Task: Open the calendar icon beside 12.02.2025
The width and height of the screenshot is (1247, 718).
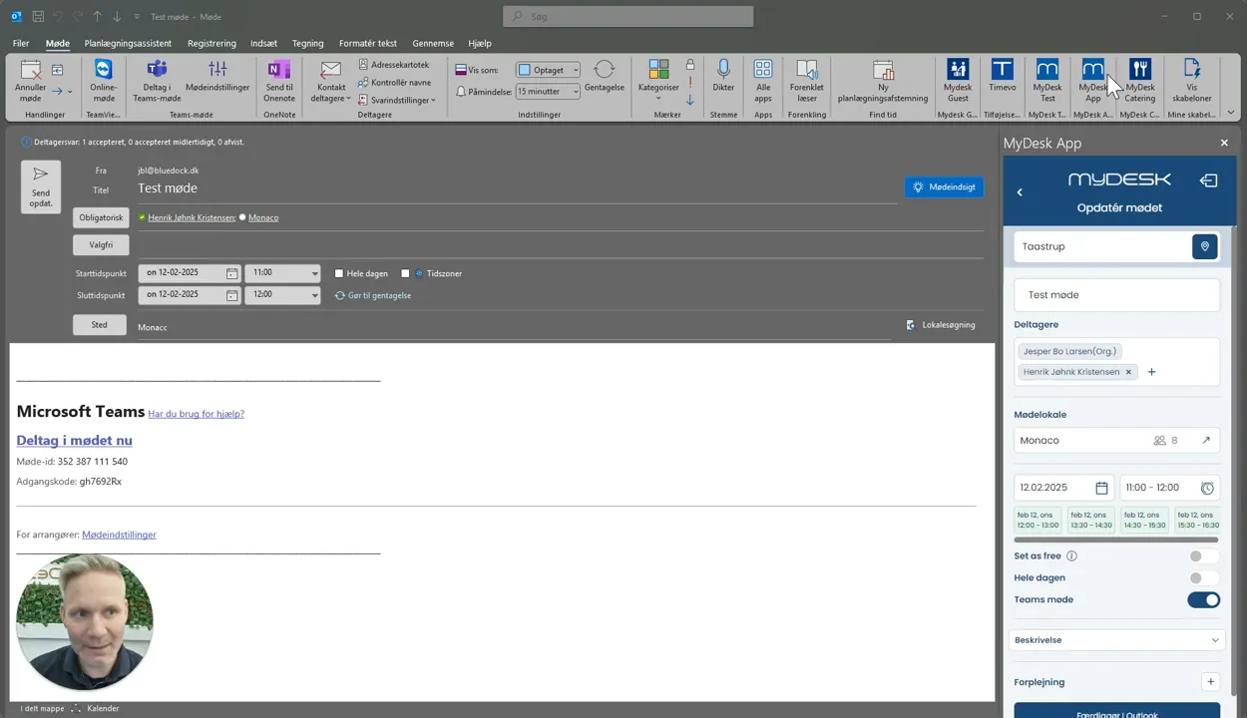Action: (x=1101, y=488)
